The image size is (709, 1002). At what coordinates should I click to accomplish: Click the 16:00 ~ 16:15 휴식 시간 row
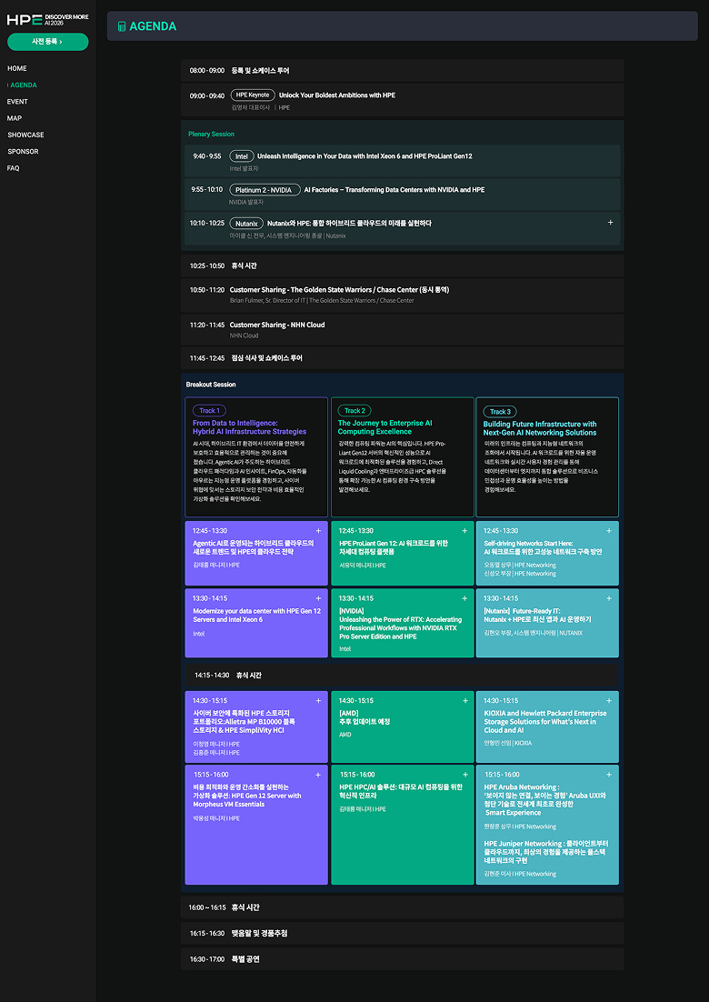[x=403, y=907]
